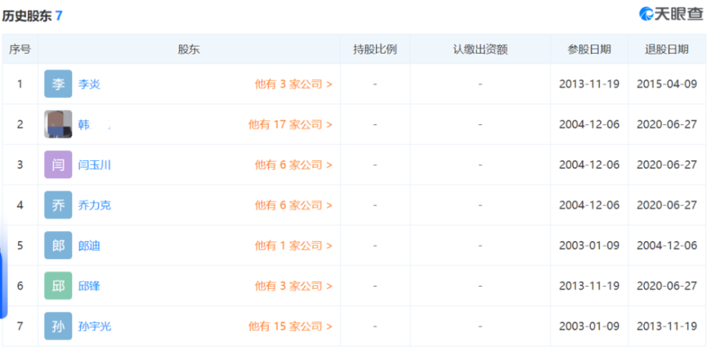
Task: Open shareholder link 郎迪
Action: [x=89, y=246]
